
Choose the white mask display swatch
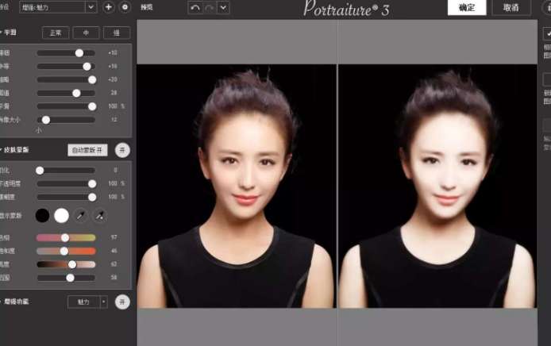[x=61, y=215]
